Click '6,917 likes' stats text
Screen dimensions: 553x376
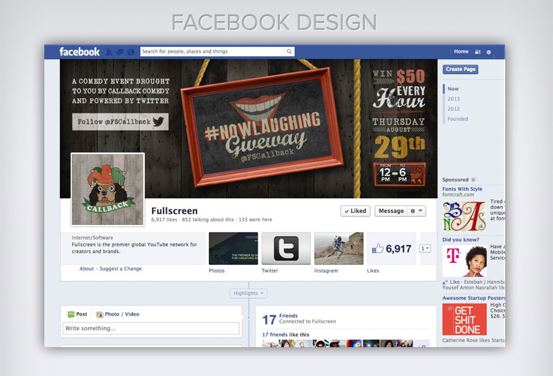coord(164,219)
